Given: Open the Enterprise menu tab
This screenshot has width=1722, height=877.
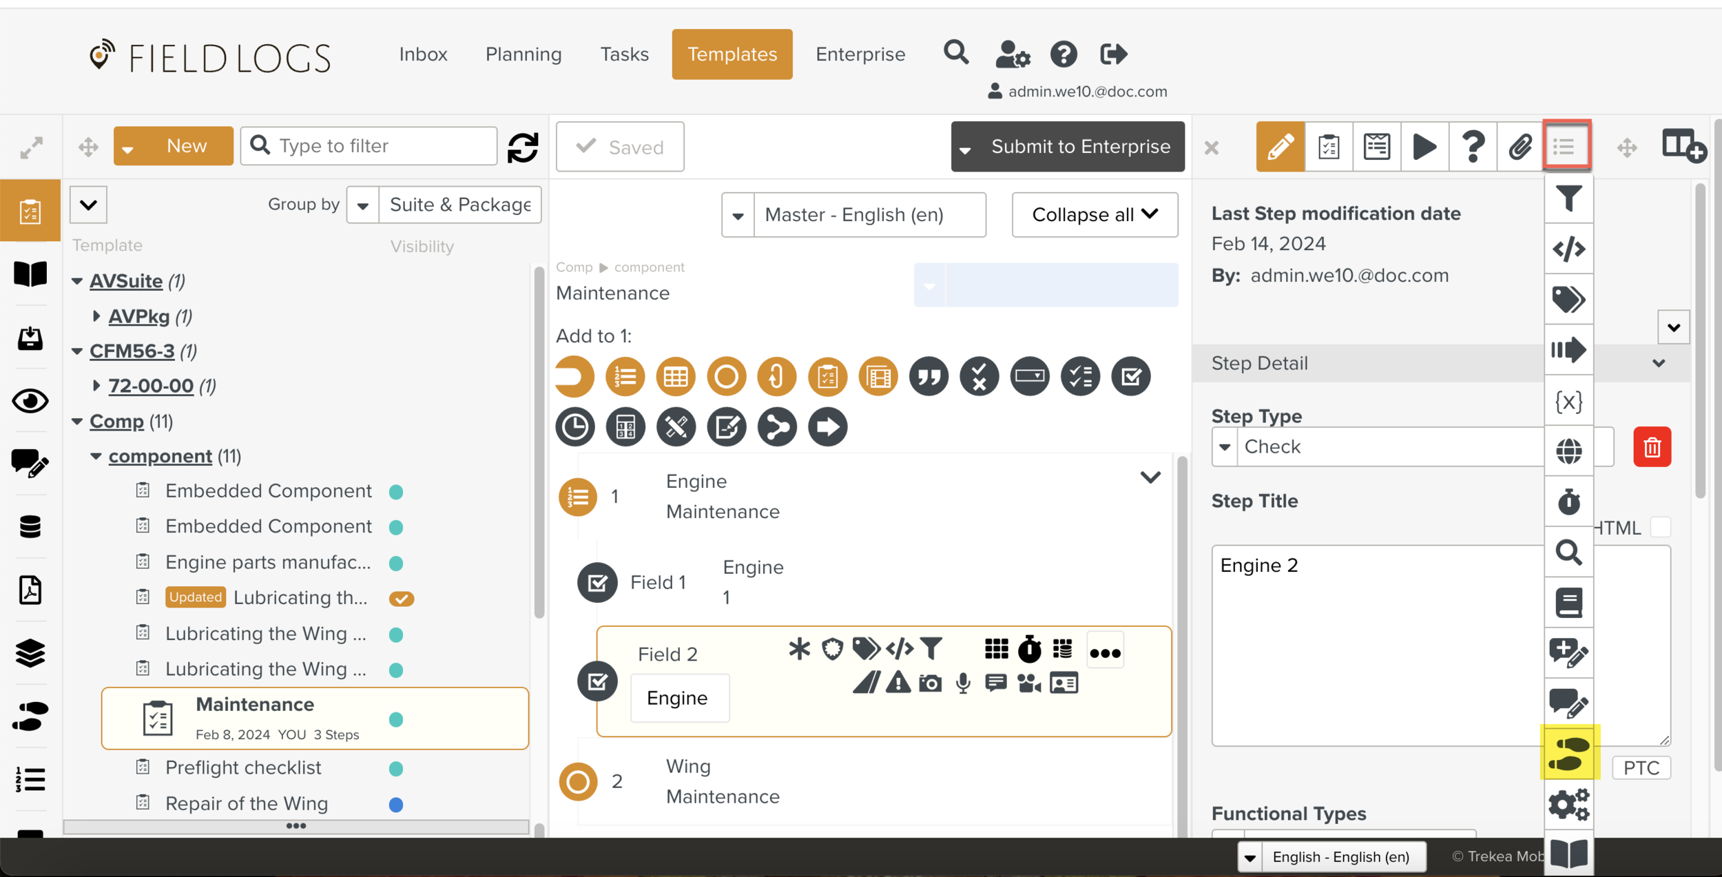Looking at the screenshot, I should (860, 54).
